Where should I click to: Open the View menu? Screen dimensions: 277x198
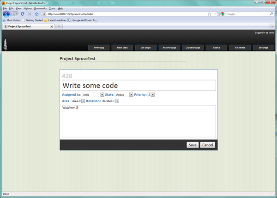point(18,8)
